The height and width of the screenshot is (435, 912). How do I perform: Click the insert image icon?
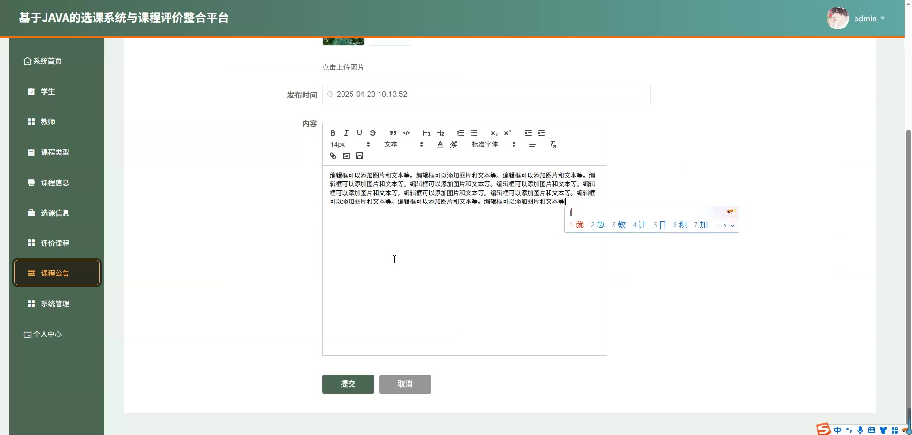[346, 155]
